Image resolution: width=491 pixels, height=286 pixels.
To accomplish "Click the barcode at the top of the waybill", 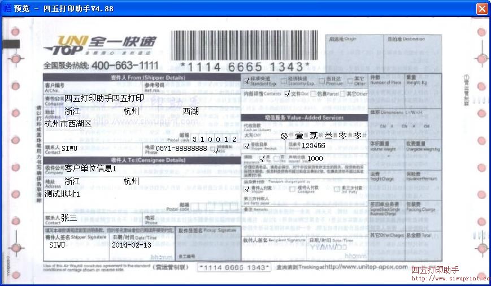I will [x=244, y=45].
